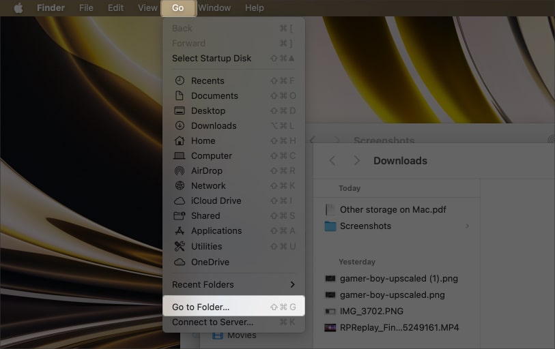Select AirDrop label in Go menu
555x349 pixels.
tap(207, 171)
